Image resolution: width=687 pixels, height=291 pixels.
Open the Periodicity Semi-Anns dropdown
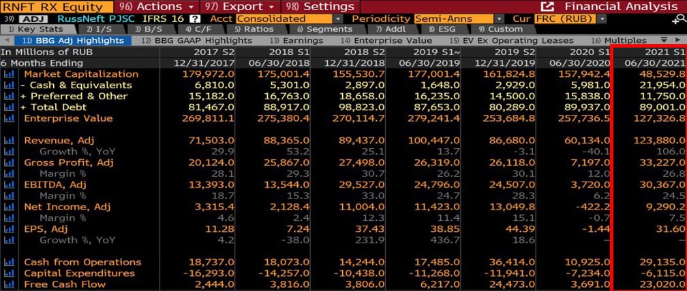point(500,19)
